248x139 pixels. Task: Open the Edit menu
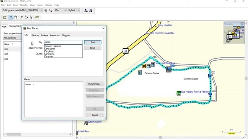click(9, 5)
